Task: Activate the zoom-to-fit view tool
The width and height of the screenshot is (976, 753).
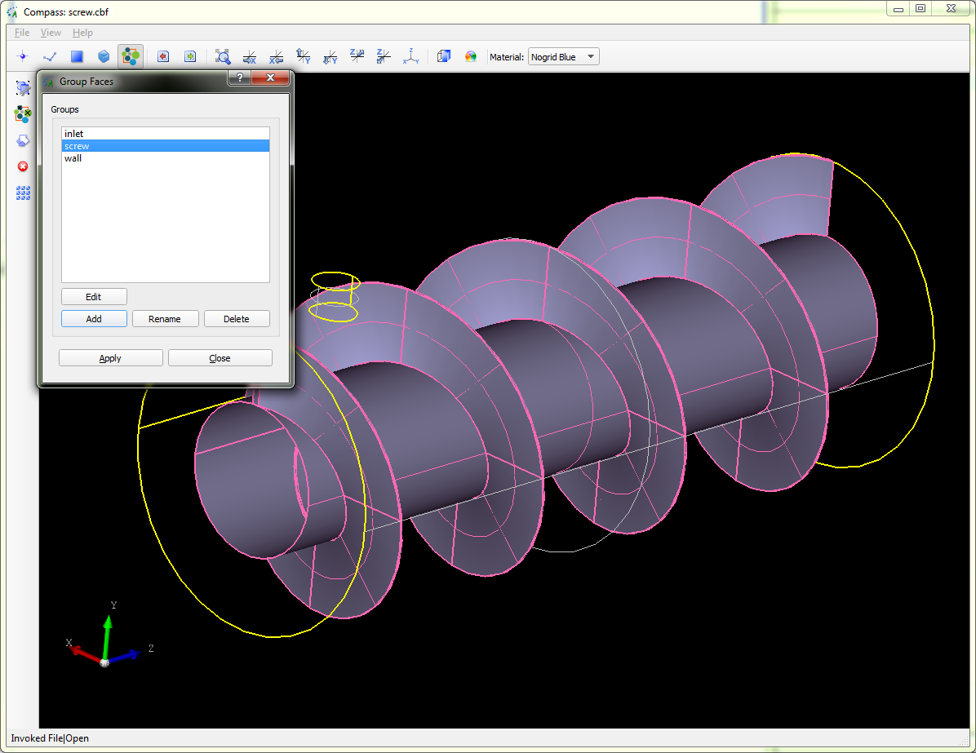Action: pyautogui.click(x=222, y=56)
